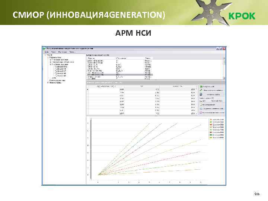Image resolution: width=268 pixels, height=201 pixels.
Task: Open the third menu in the menu bar
Action: click(63, 52)
